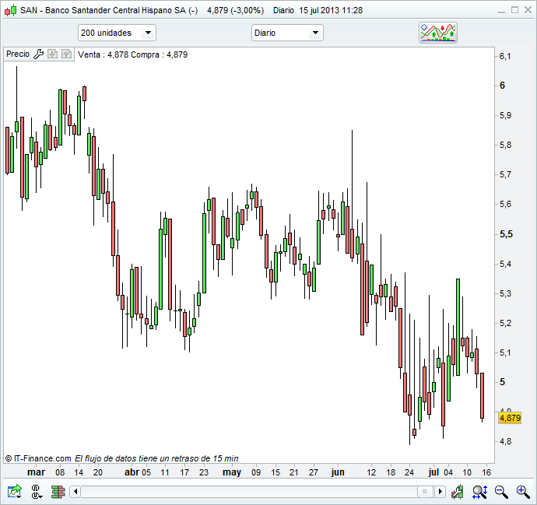Click the Precio panel label
The width and height of the screenshot is (537, 505).
pyautogui.click(x=18, y=54)
